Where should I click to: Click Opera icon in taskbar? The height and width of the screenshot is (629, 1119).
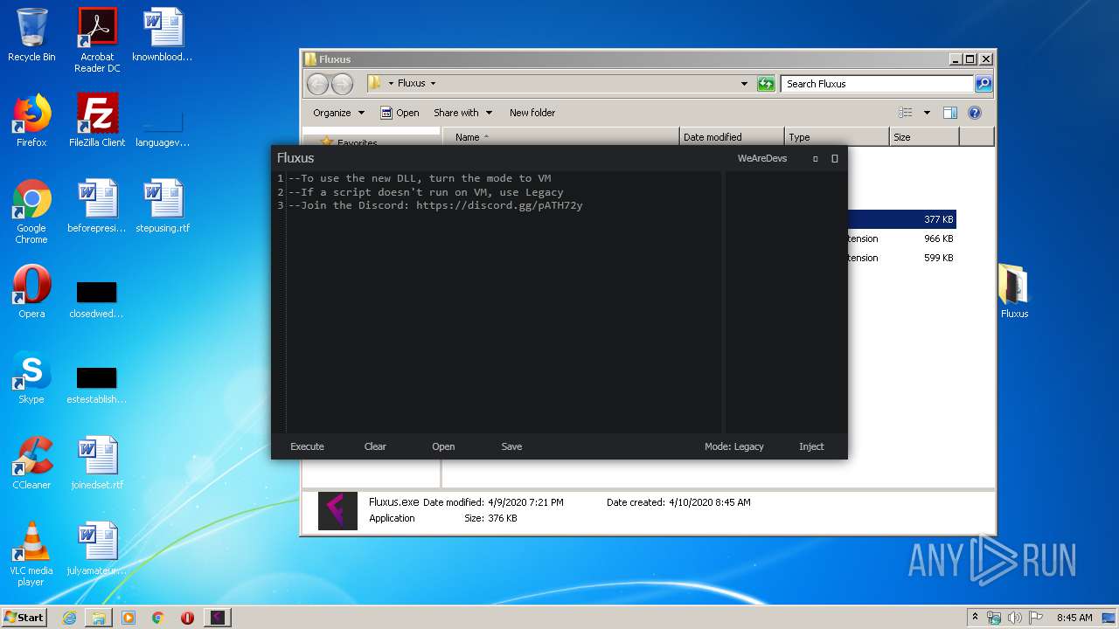pos(187,618)
